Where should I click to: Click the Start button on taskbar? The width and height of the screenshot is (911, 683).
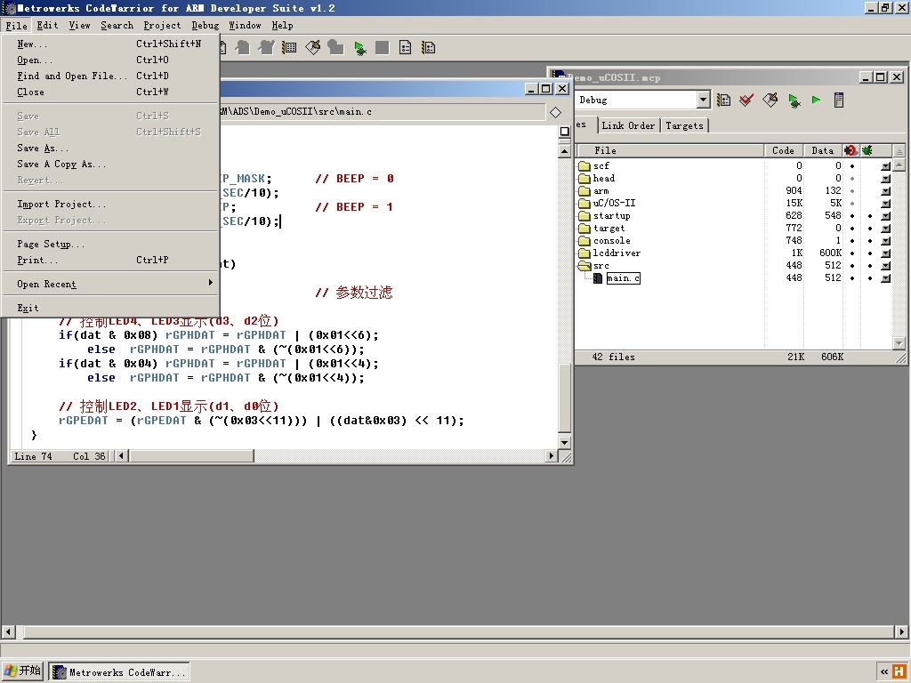point(22,671)
